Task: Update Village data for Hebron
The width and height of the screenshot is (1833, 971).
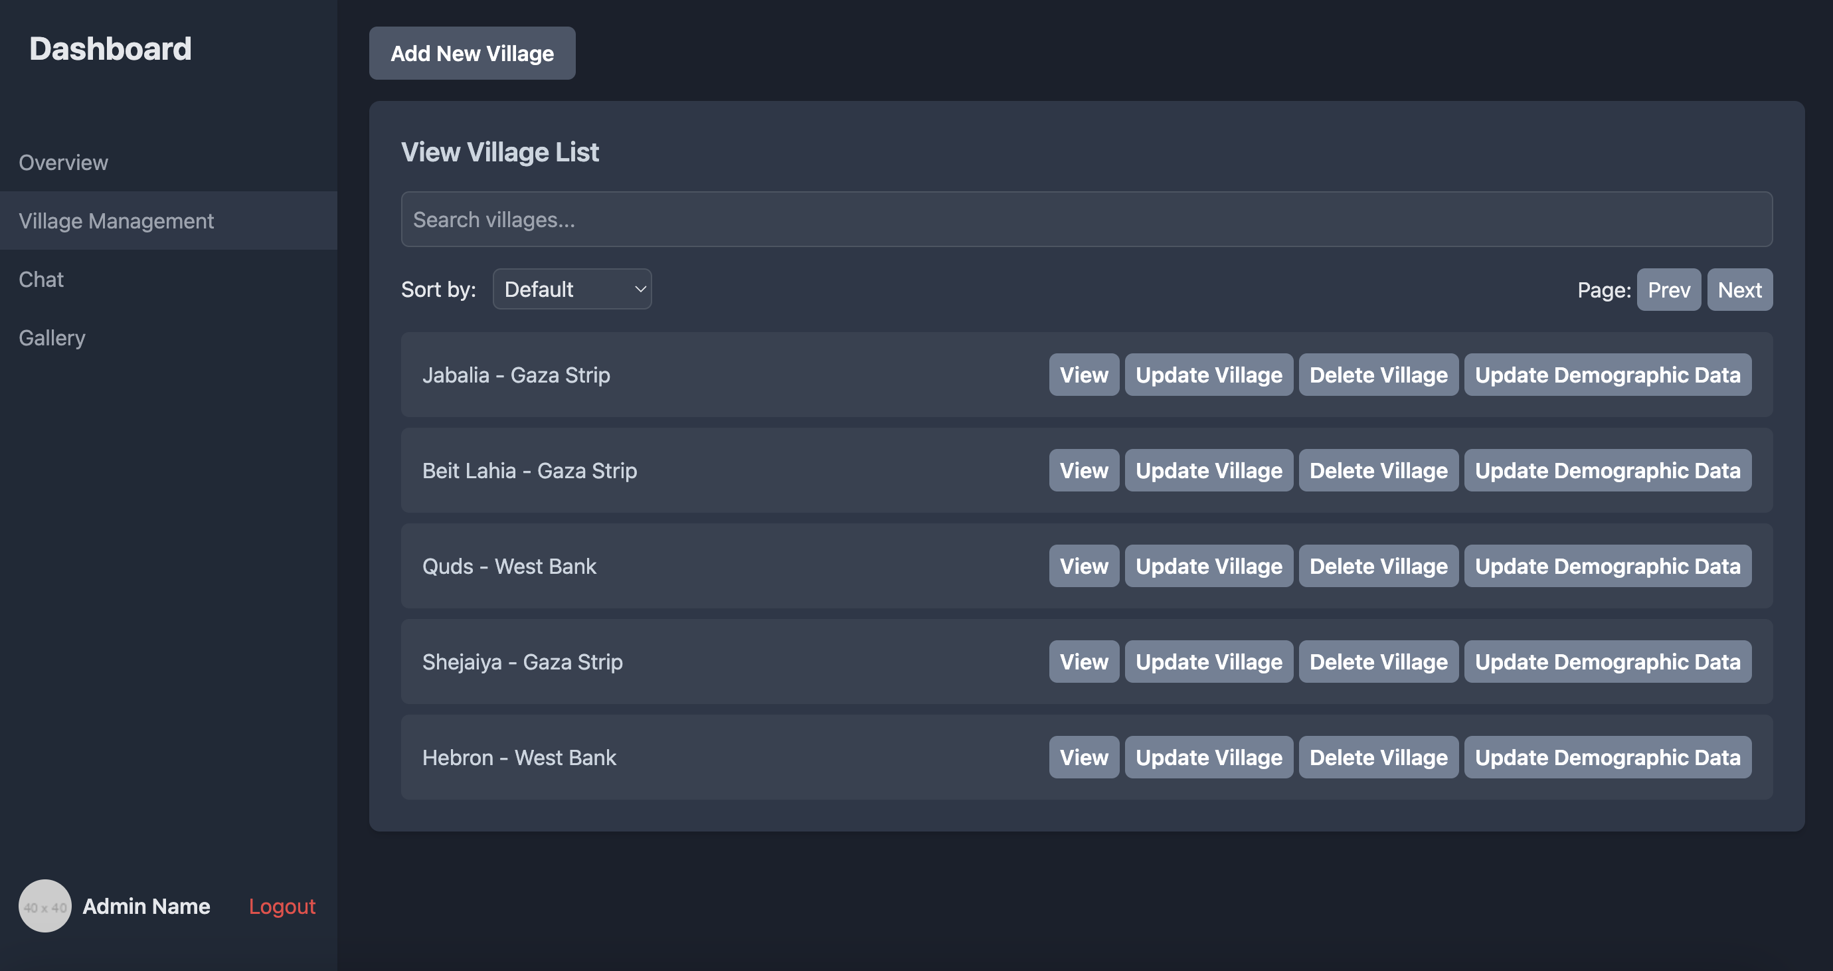Action: 1208,757
